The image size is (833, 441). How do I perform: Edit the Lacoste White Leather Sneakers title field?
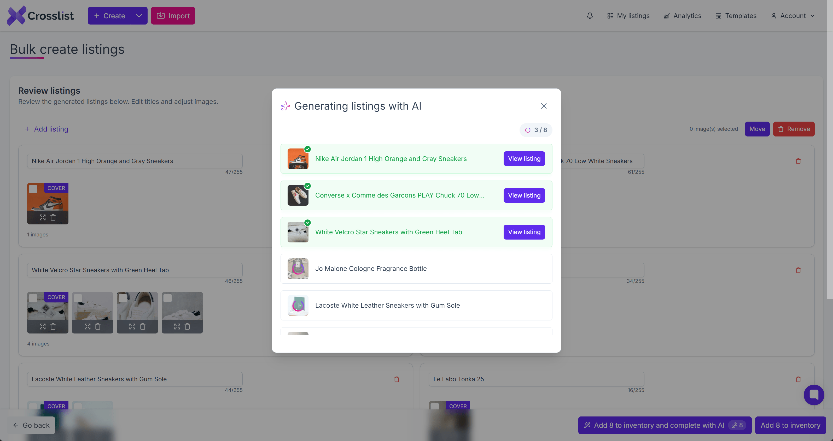click(135, 379)
